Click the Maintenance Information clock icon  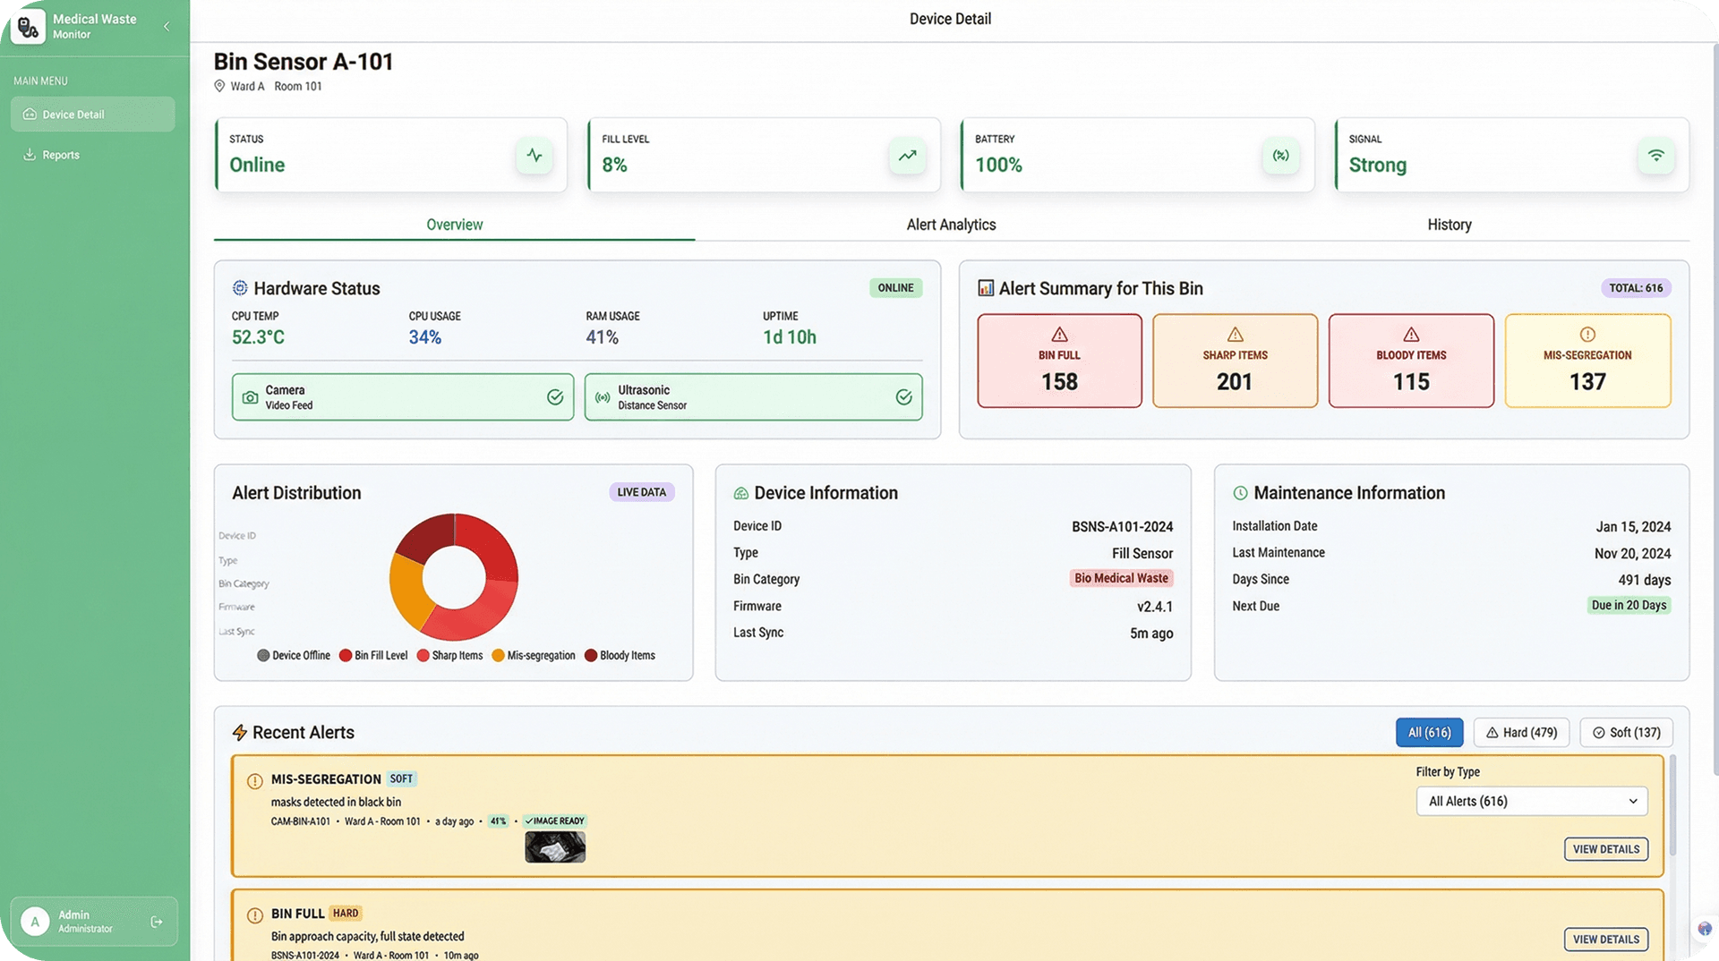point(1240,493)
